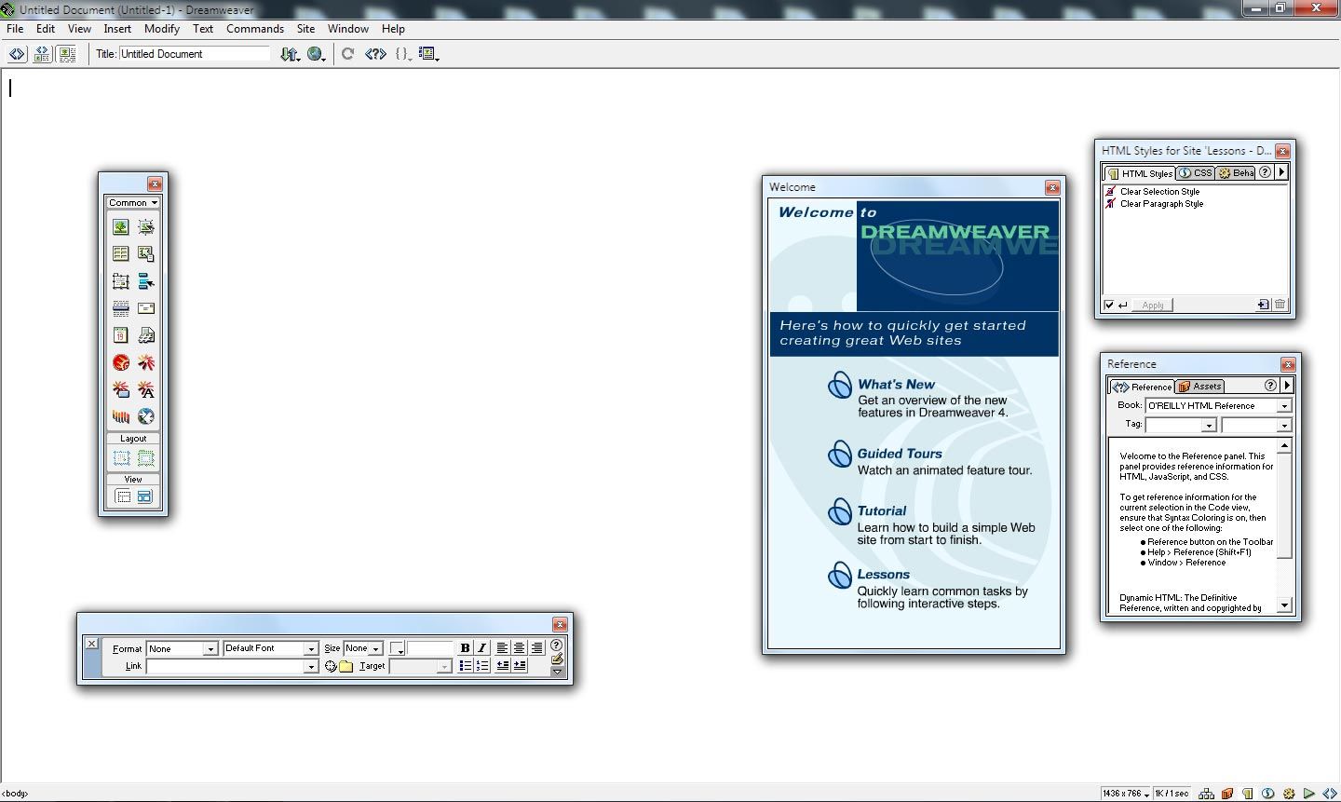Click the Insert Date calendar icon
This screenshot has height=802, width=1341.
(x=121, y=334)
